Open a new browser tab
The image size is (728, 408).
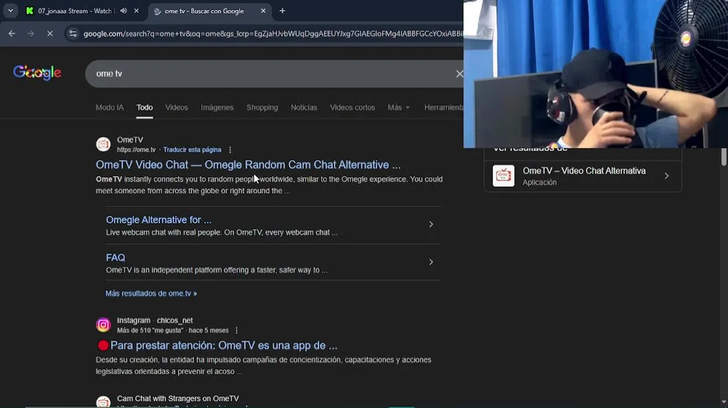click(282, 11)
